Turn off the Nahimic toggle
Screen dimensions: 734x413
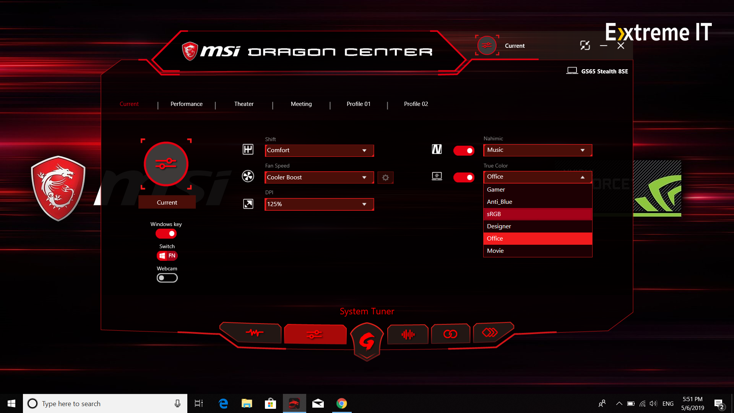tap(464, 151)
